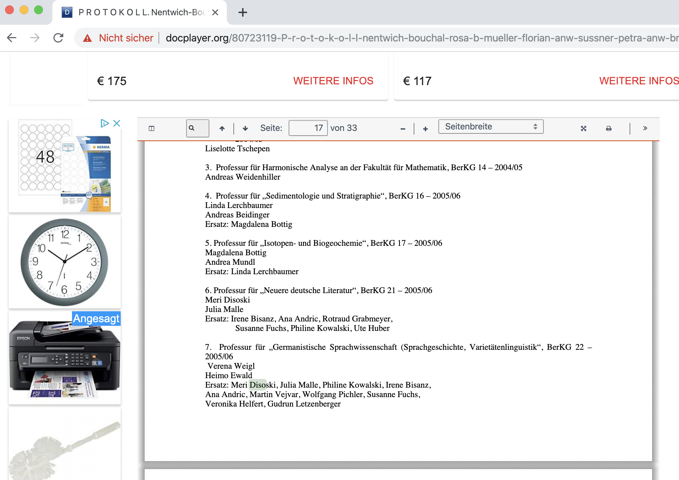Image resolution: width=679 pixels, height=480 pixels.
Task: Click the docplayer.org URL in address bar
Action: pos(422,38)
